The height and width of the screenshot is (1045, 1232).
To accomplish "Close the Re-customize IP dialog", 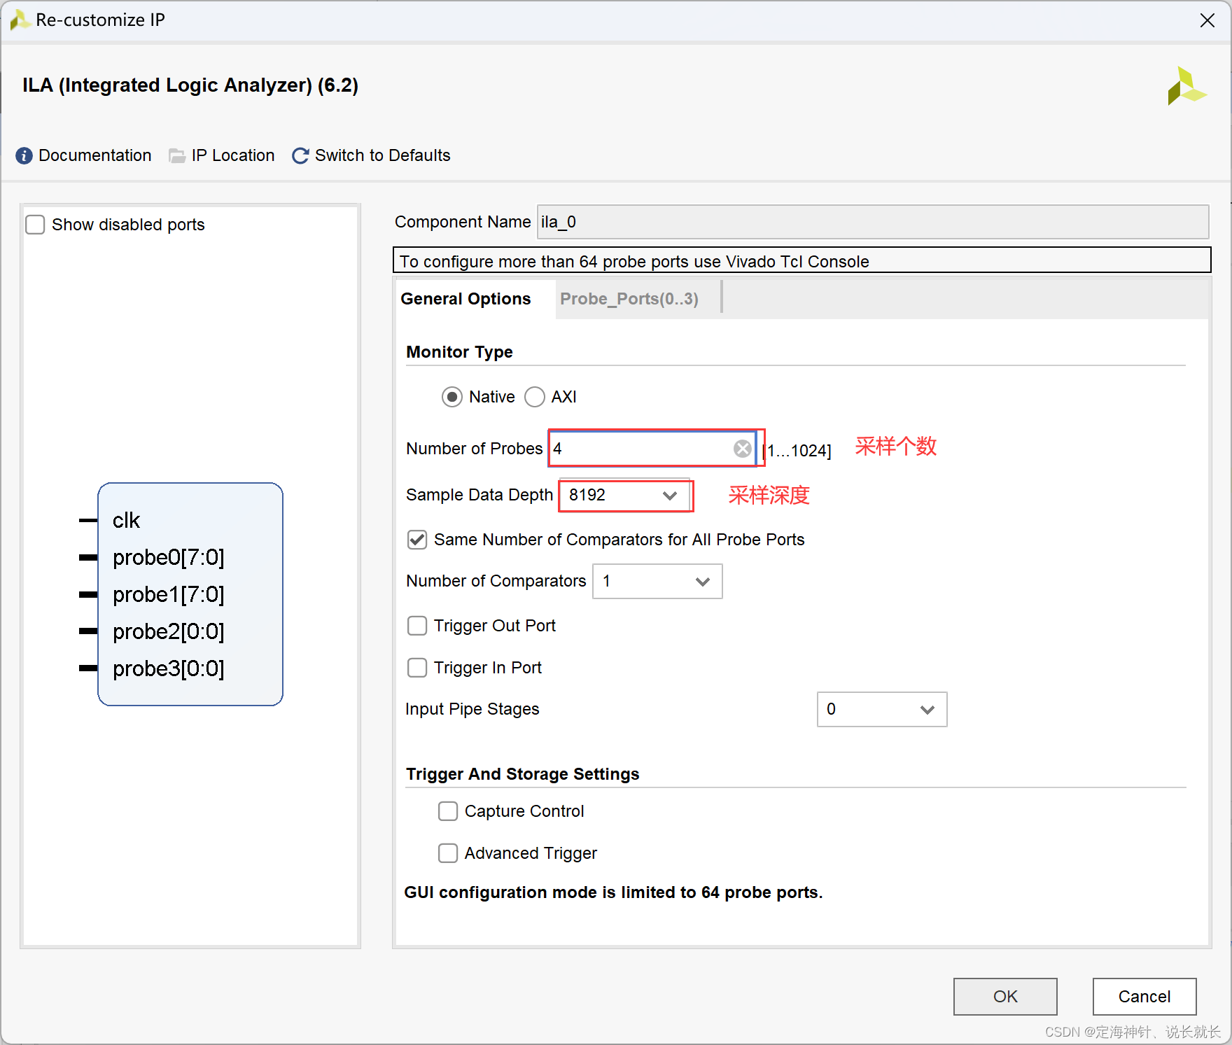I will (1207, 20).
